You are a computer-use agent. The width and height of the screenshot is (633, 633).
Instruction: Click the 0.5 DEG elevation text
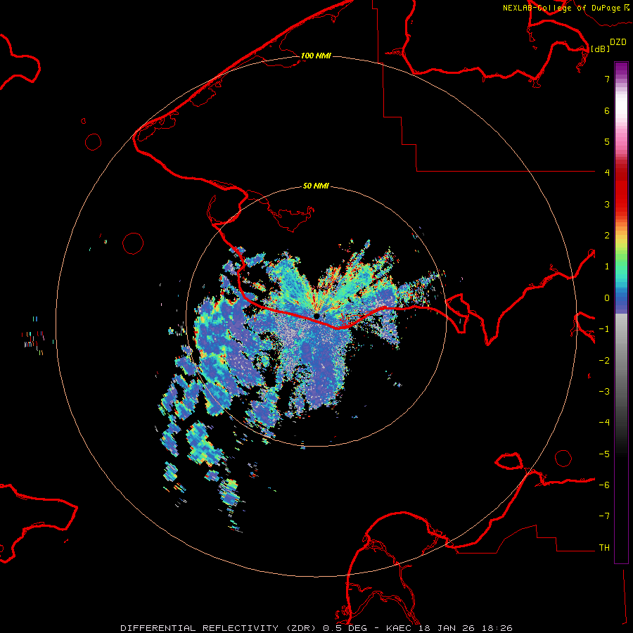[345, 628]
